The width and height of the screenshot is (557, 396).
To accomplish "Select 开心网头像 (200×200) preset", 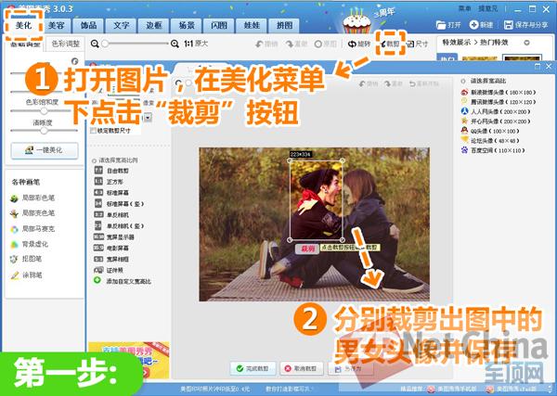I will click(x=496, y=121).
